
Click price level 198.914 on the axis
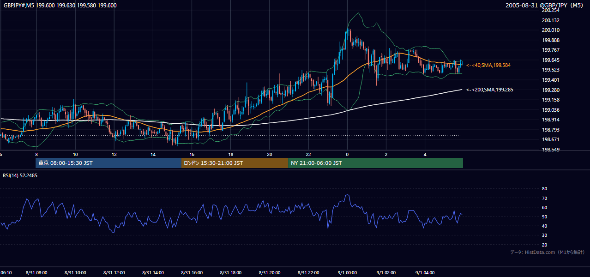click(x=551, y=120)
